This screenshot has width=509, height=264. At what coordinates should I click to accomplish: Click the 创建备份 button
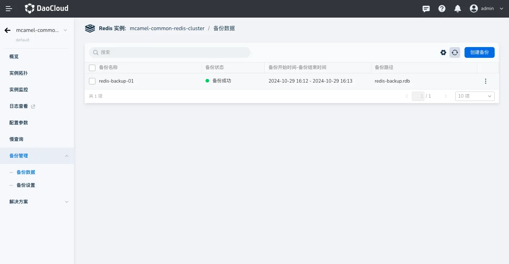pyautogui.click(x=479, y=52)
